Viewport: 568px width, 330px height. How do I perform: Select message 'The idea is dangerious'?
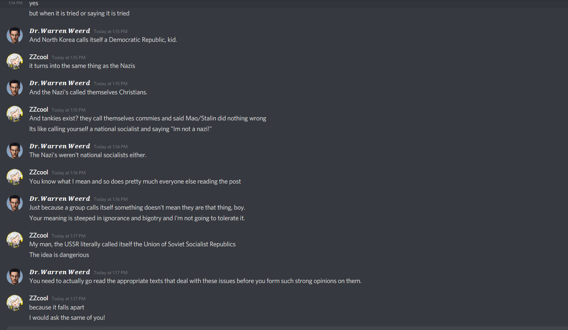[x=59, y=255]
